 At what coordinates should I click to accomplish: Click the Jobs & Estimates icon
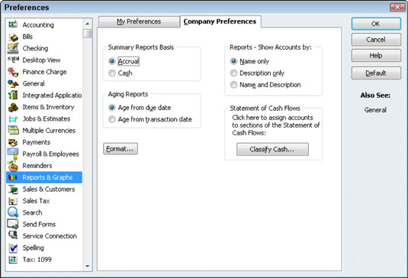click(x=13, y=119)
